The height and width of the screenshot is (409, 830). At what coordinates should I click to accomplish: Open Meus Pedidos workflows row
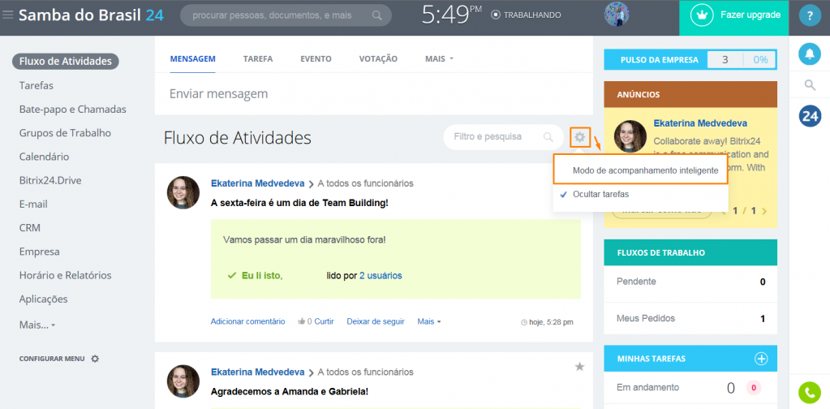click(x=690, y=319)
